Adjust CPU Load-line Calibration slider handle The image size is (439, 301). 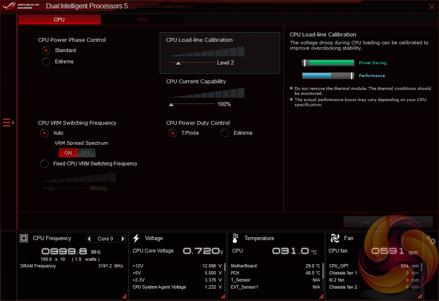pyautogui.click(x=178, y=63)
